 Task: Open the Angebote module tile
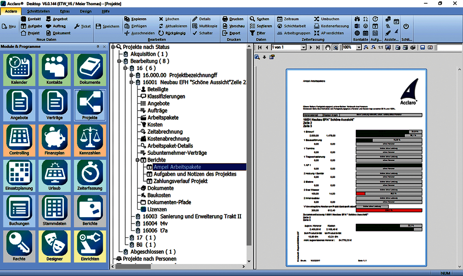[x=19, y=105]
